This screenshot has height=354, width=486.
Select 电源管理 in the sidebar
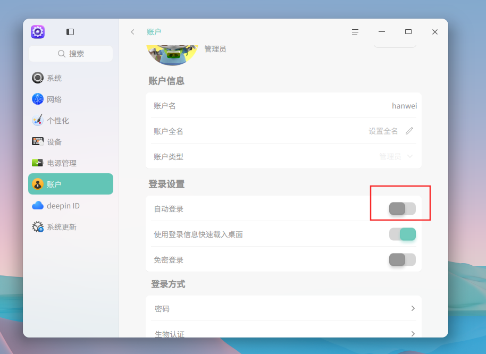point(71,163)
